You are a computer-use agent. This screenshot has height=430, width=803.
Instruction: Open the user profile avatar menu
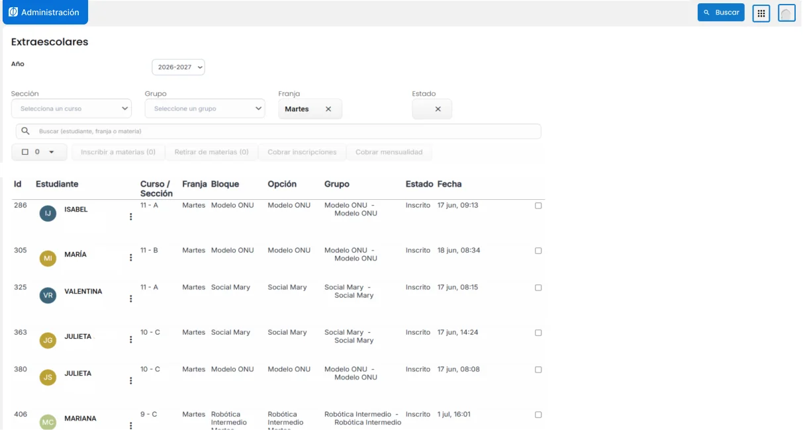coord(786,13)
